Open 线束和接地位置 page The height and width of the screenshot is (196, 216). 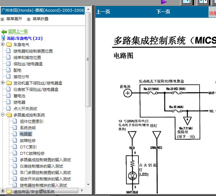click(27, 58)
